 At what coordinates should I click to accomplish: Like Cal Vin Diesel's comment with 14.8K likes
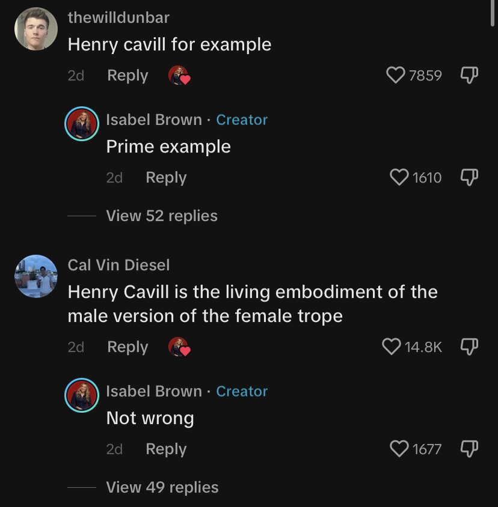pyautogui.click(x=391, y=347)
